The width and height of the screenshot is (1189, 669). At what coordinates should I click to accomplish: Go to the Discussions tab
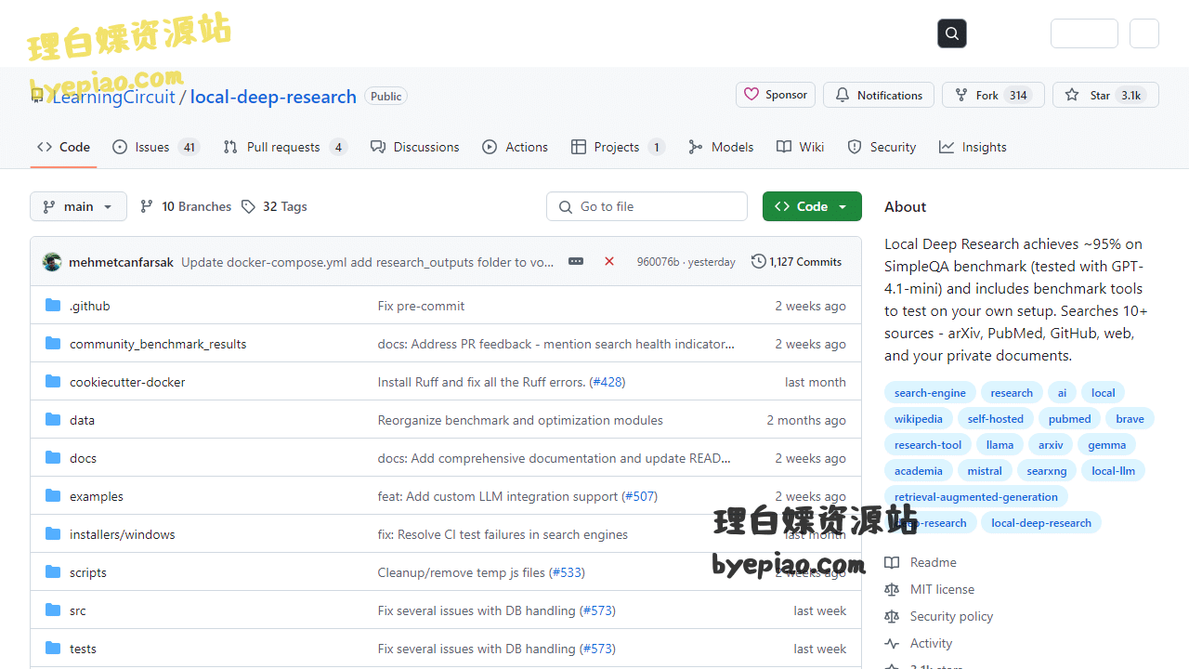click(414, 147)
